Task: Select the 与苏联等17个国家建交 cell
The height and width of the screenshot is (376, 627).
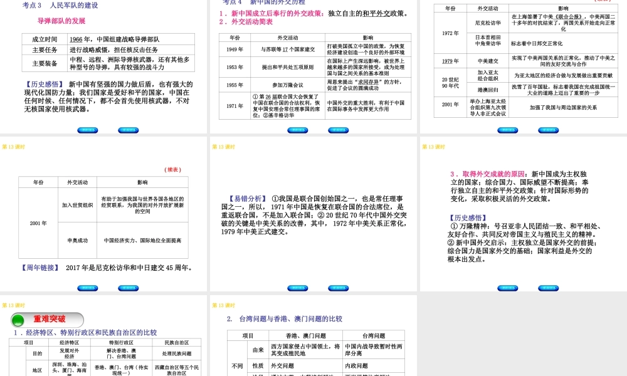Action: [288, 50]
